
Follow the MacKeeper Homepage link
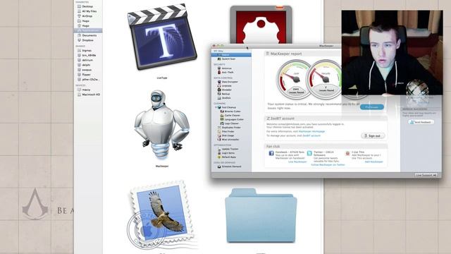coord(311,131)
